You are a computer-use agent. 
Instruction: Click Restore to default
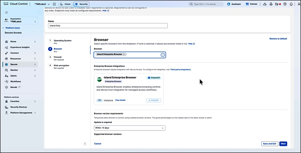pos(278,39)
